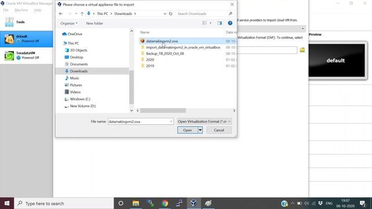The image size is (372, 209).
Task: Go up one folder level arrow
Action: (82, 14)
